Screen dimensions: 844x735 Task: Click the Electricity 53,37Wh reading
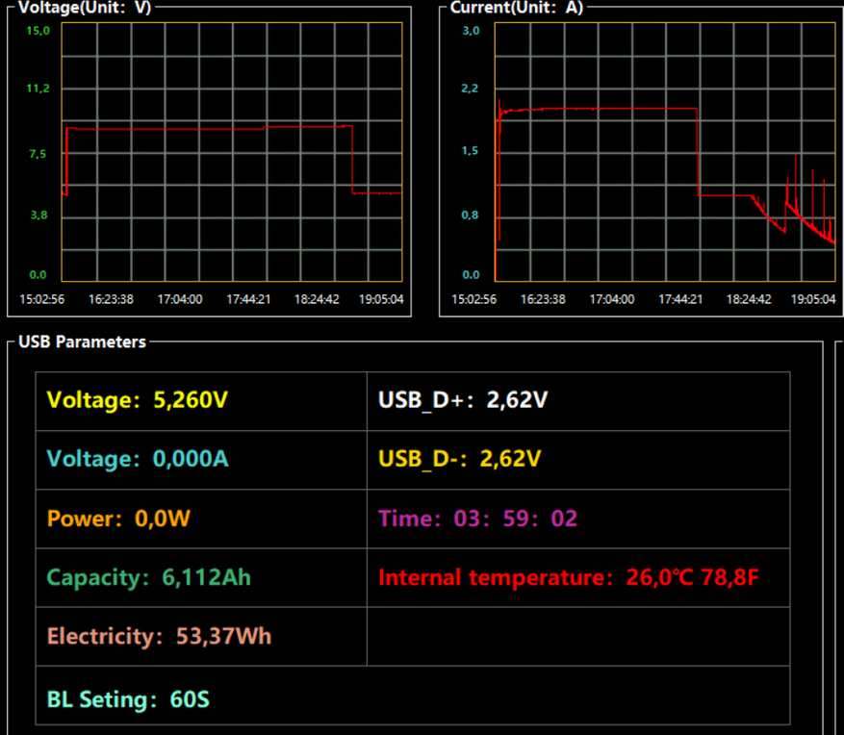[159, 636]
